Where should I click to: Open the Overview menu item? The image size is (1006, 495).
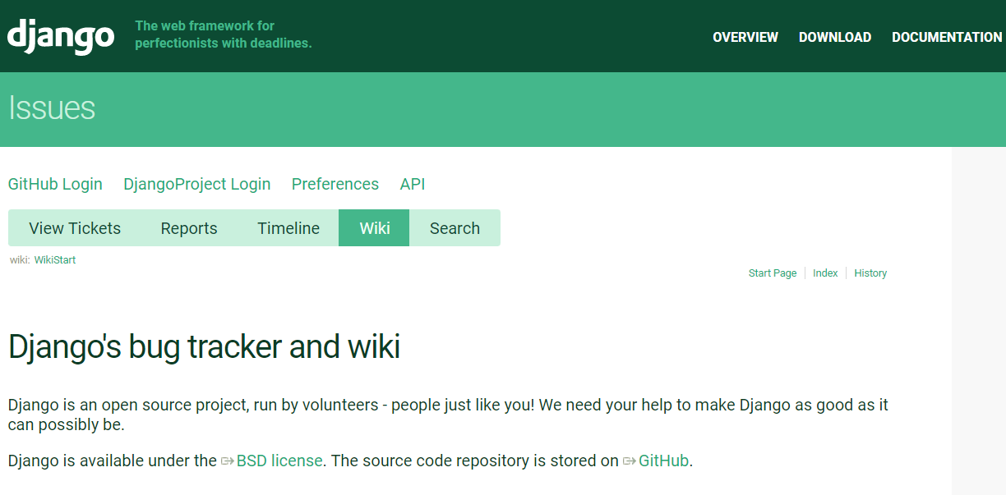point(745,37)
